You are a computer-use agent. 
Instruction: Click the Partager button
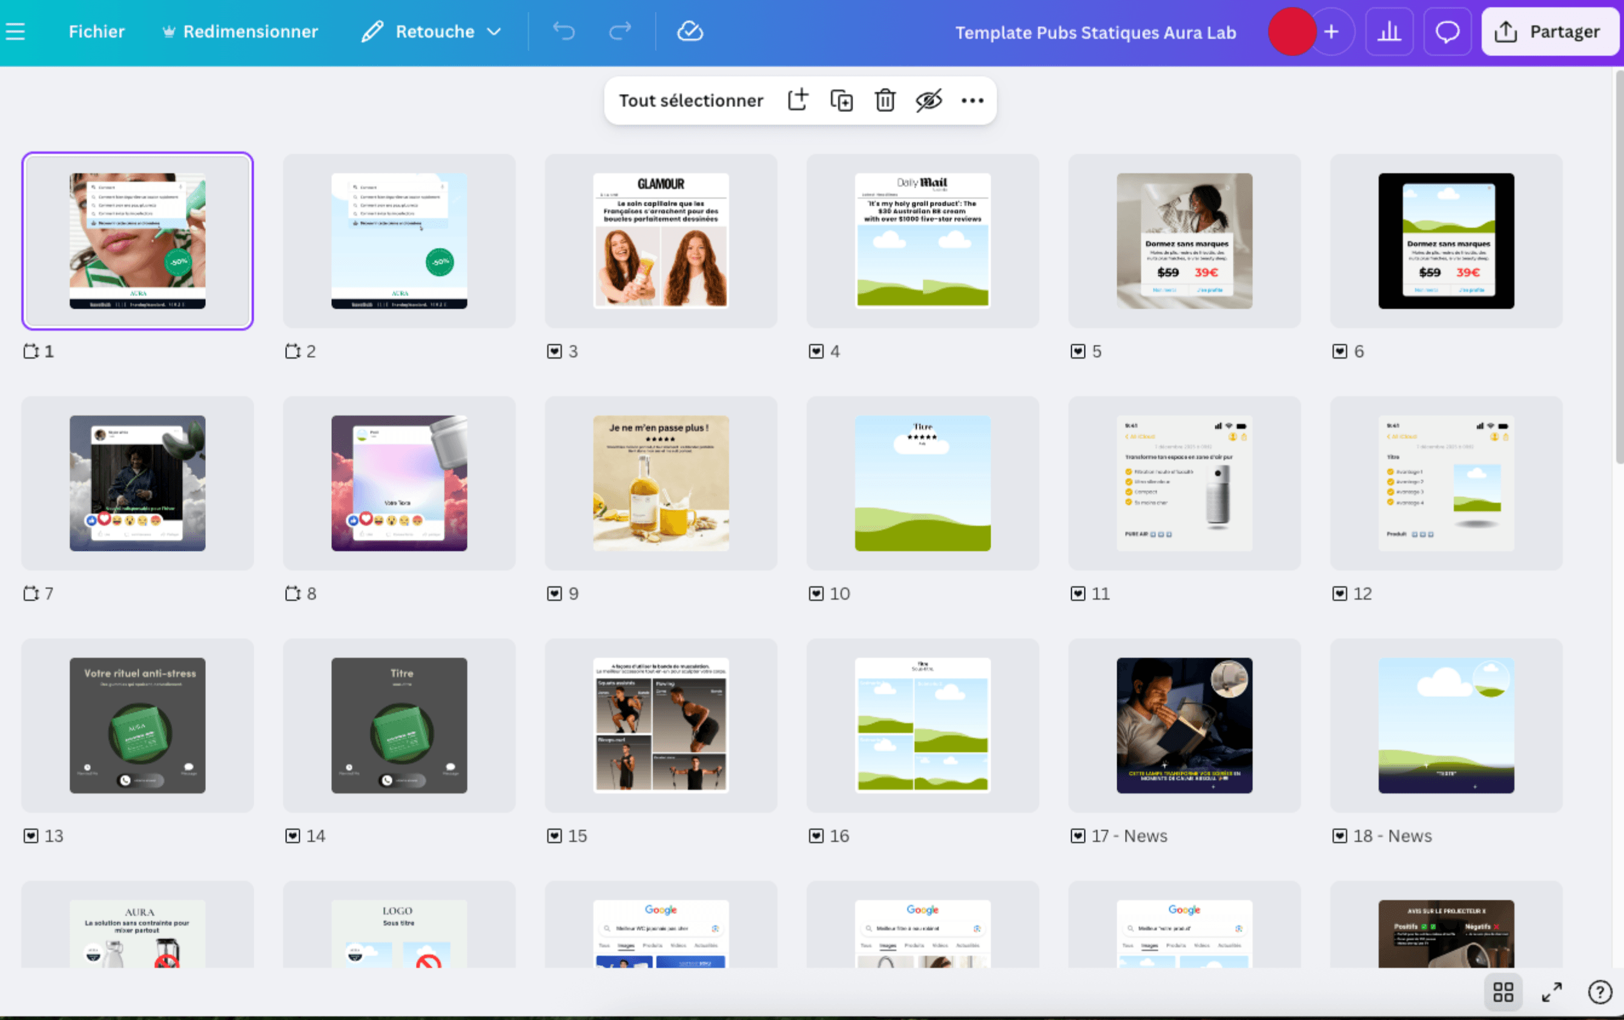[x=1551, y=31]
